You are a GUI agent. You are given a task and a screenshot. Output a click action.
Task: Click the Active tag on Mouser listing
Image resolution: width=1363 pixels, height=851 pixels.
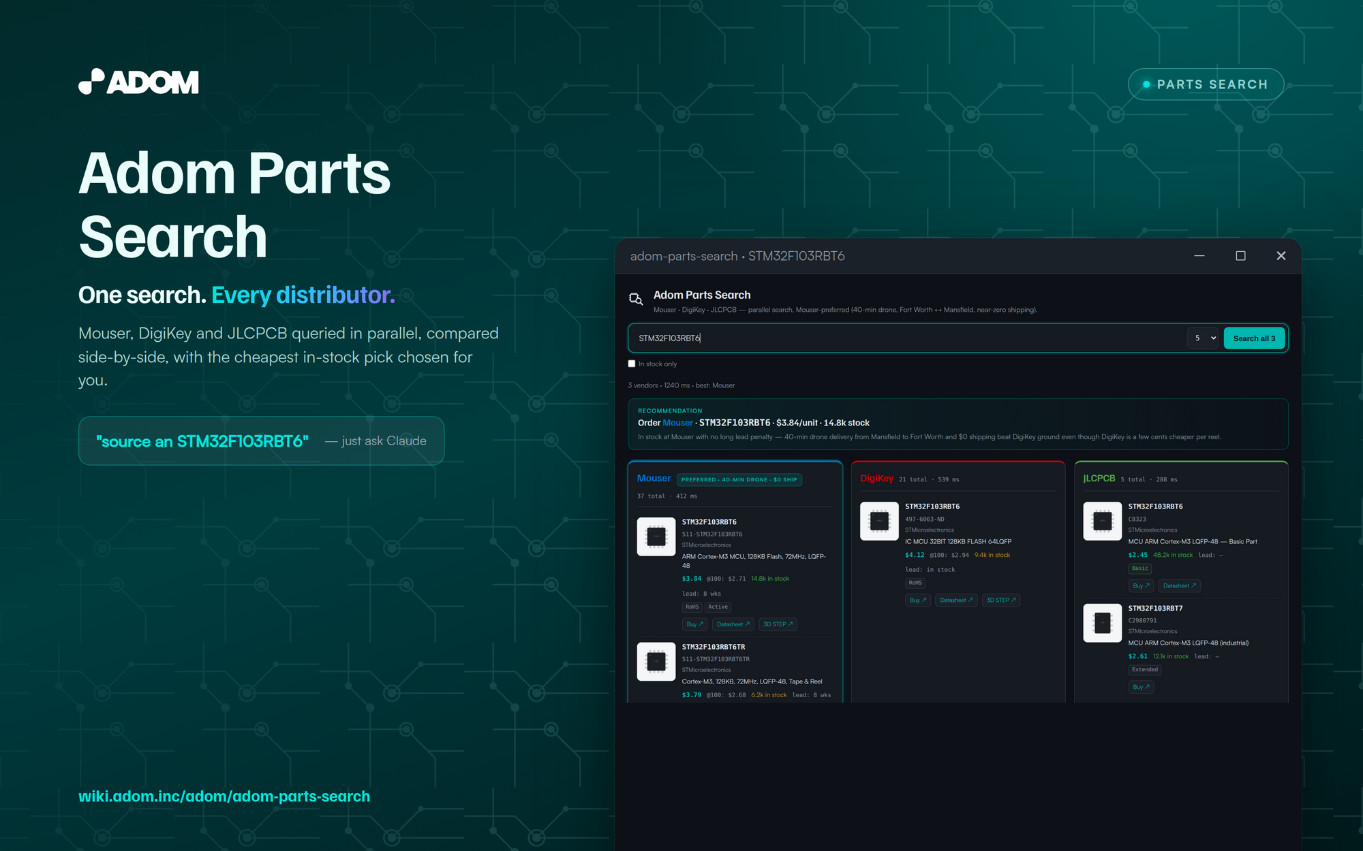click(718, 607)
